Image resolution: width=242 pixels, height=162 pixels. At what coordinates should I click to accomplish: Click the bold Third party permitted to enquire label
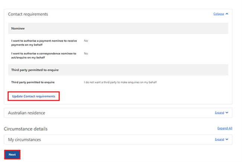[x=33, y=82]
